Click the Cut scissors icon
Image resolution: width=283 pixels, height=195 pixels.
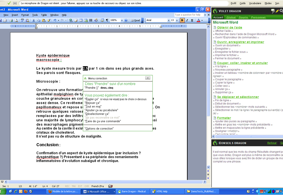34,20
